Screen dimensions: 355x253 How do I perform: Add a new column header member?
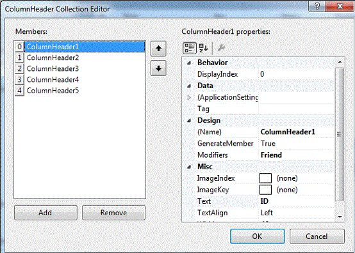pos(45,213)
